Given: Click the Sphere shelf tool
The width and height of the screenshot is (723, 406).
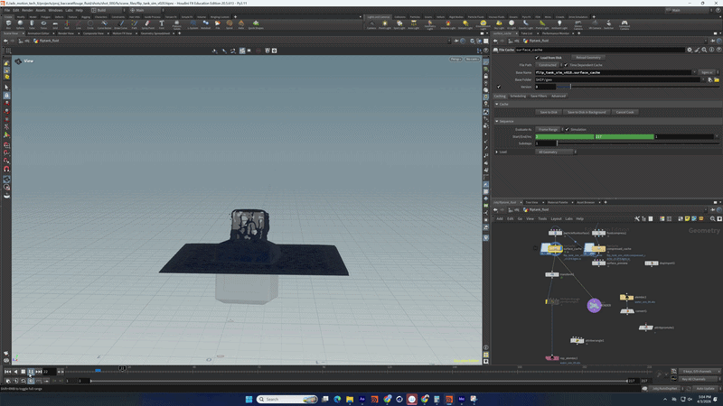Looking at the screenshot, I should coord(21,24).
